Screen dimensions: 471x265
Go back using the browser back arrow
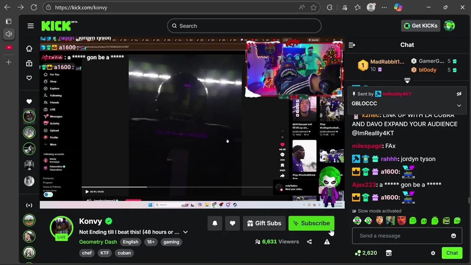(x=7, y=7)
